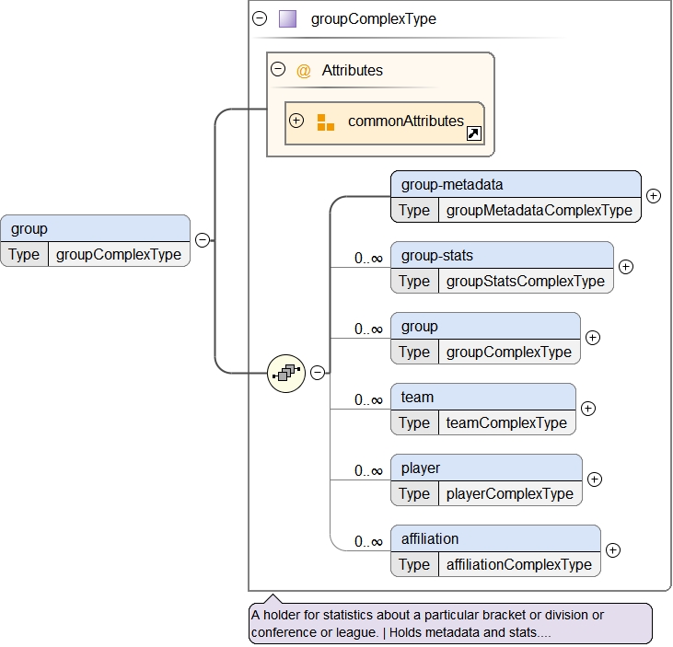Open the groupMetadataComplexType type link
The image size is (673, 647).
coord(539,210)
